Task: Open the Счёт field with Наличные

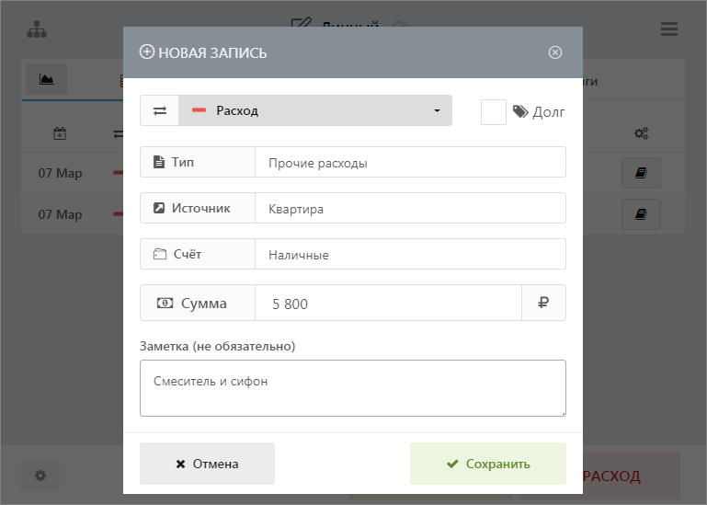Action: (x=409, y=255)
